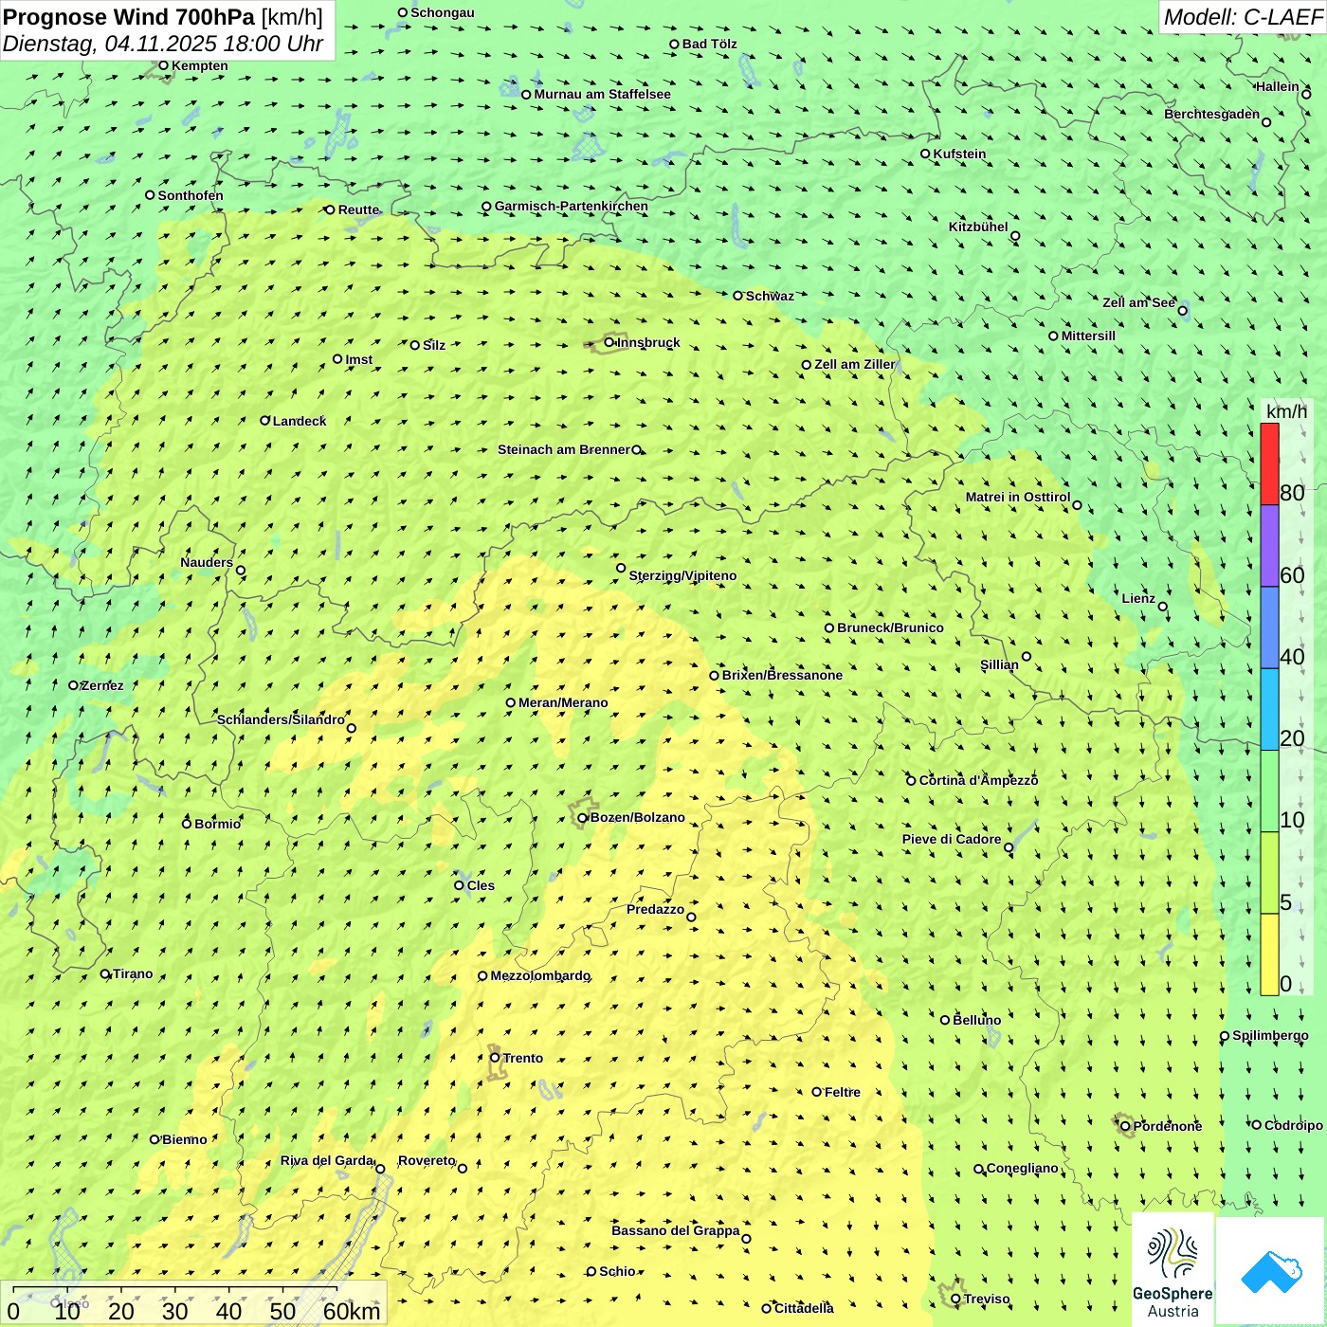Click the Innsbruck city marker
This screenshot has width=1327, height=1327.
pyautogui.click(x=609, y=342)
